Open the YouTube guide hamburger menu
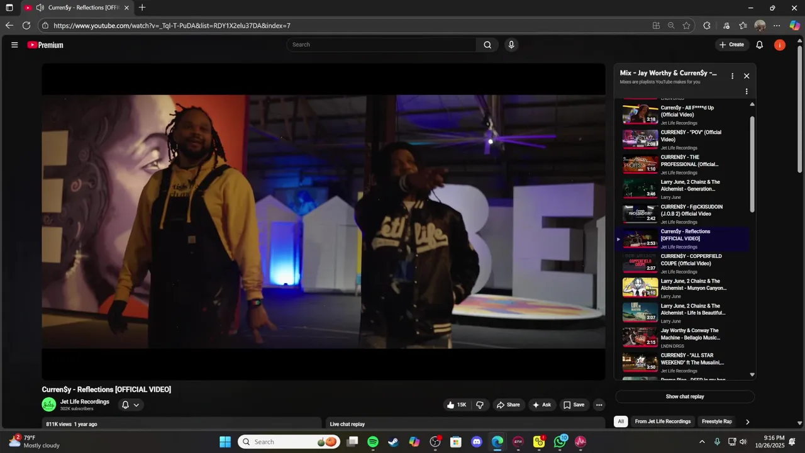805x453 pixels. pos(14,45)
